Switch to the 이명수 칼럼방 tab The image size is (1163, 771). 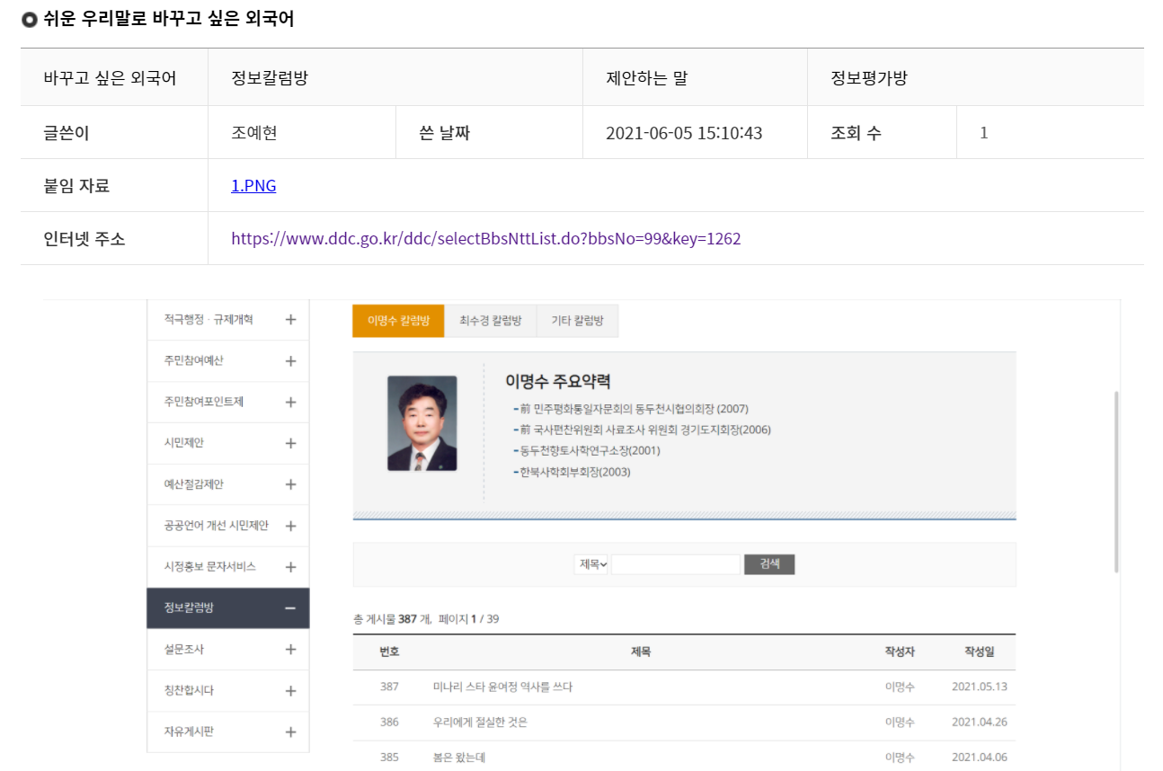(398, 321)
